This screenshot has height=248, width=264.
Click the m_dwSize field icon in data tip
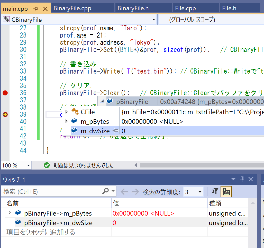(x=74, y=130)
